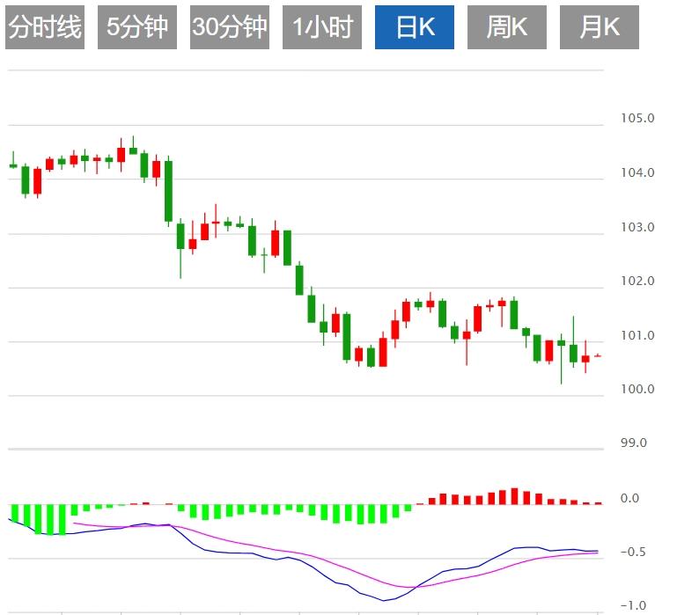
Task: Show the 1小时 chart view
Action: (x=322, y=27)
